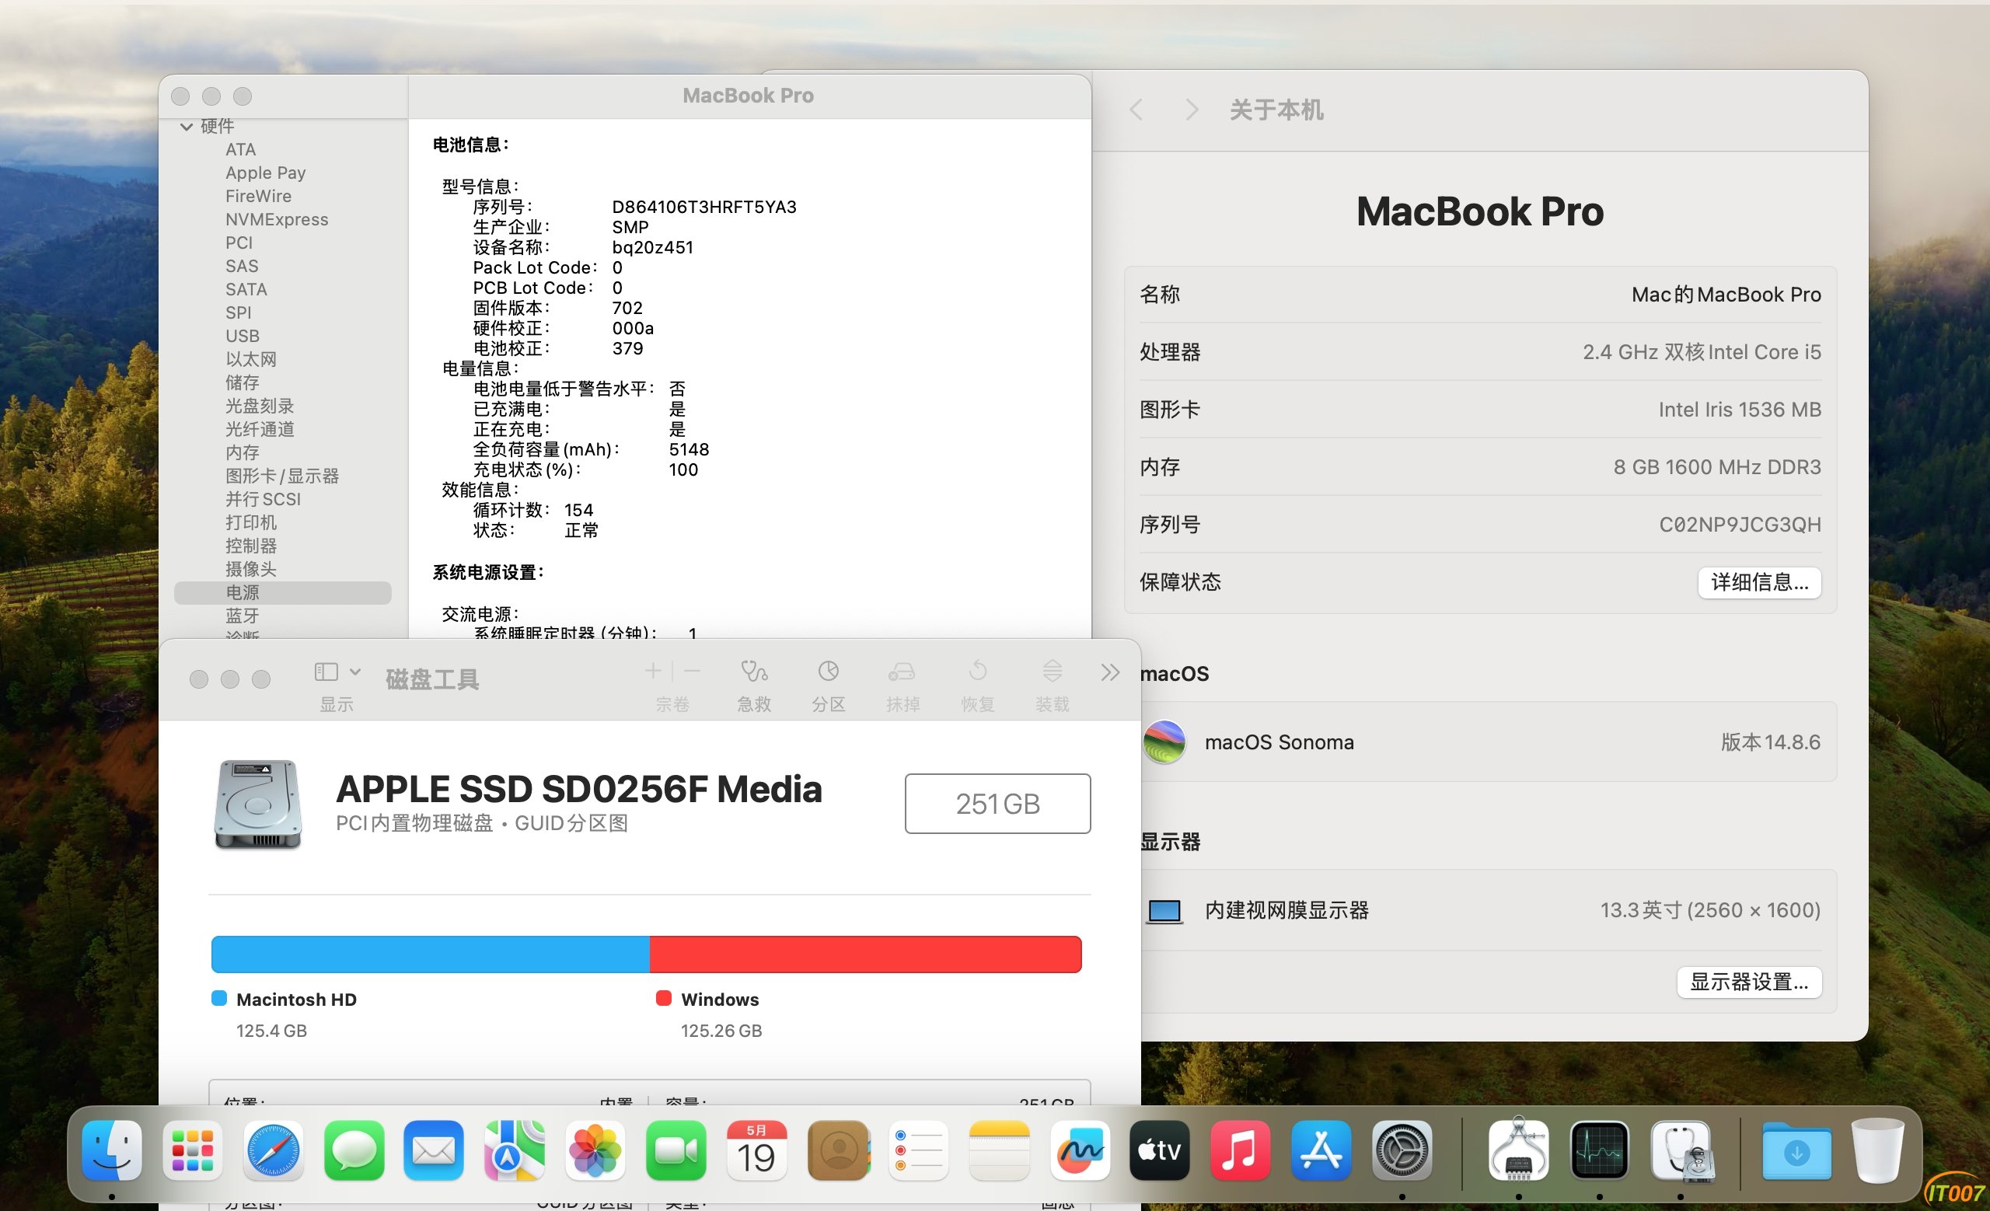Select 储存 in the hardware sidebar
The height and width of the screenshot is (1211, 1990).
(x=243, y=382)
